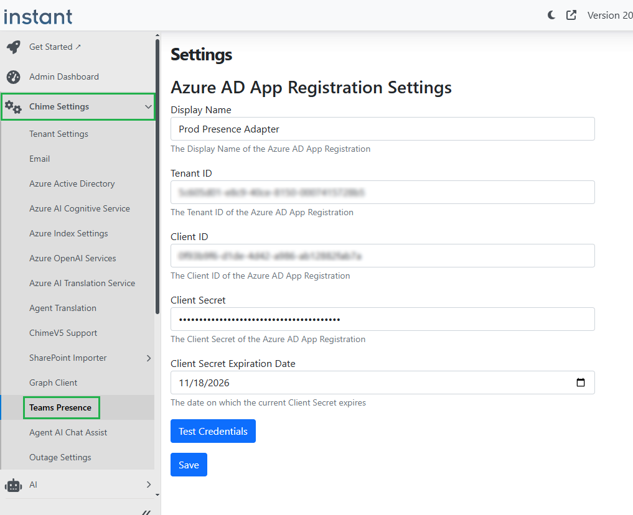Image resolution: width=633 pixels, height=515 pixels.
Task: Expand the AI menu chevron
Action: tap(149, 485)
